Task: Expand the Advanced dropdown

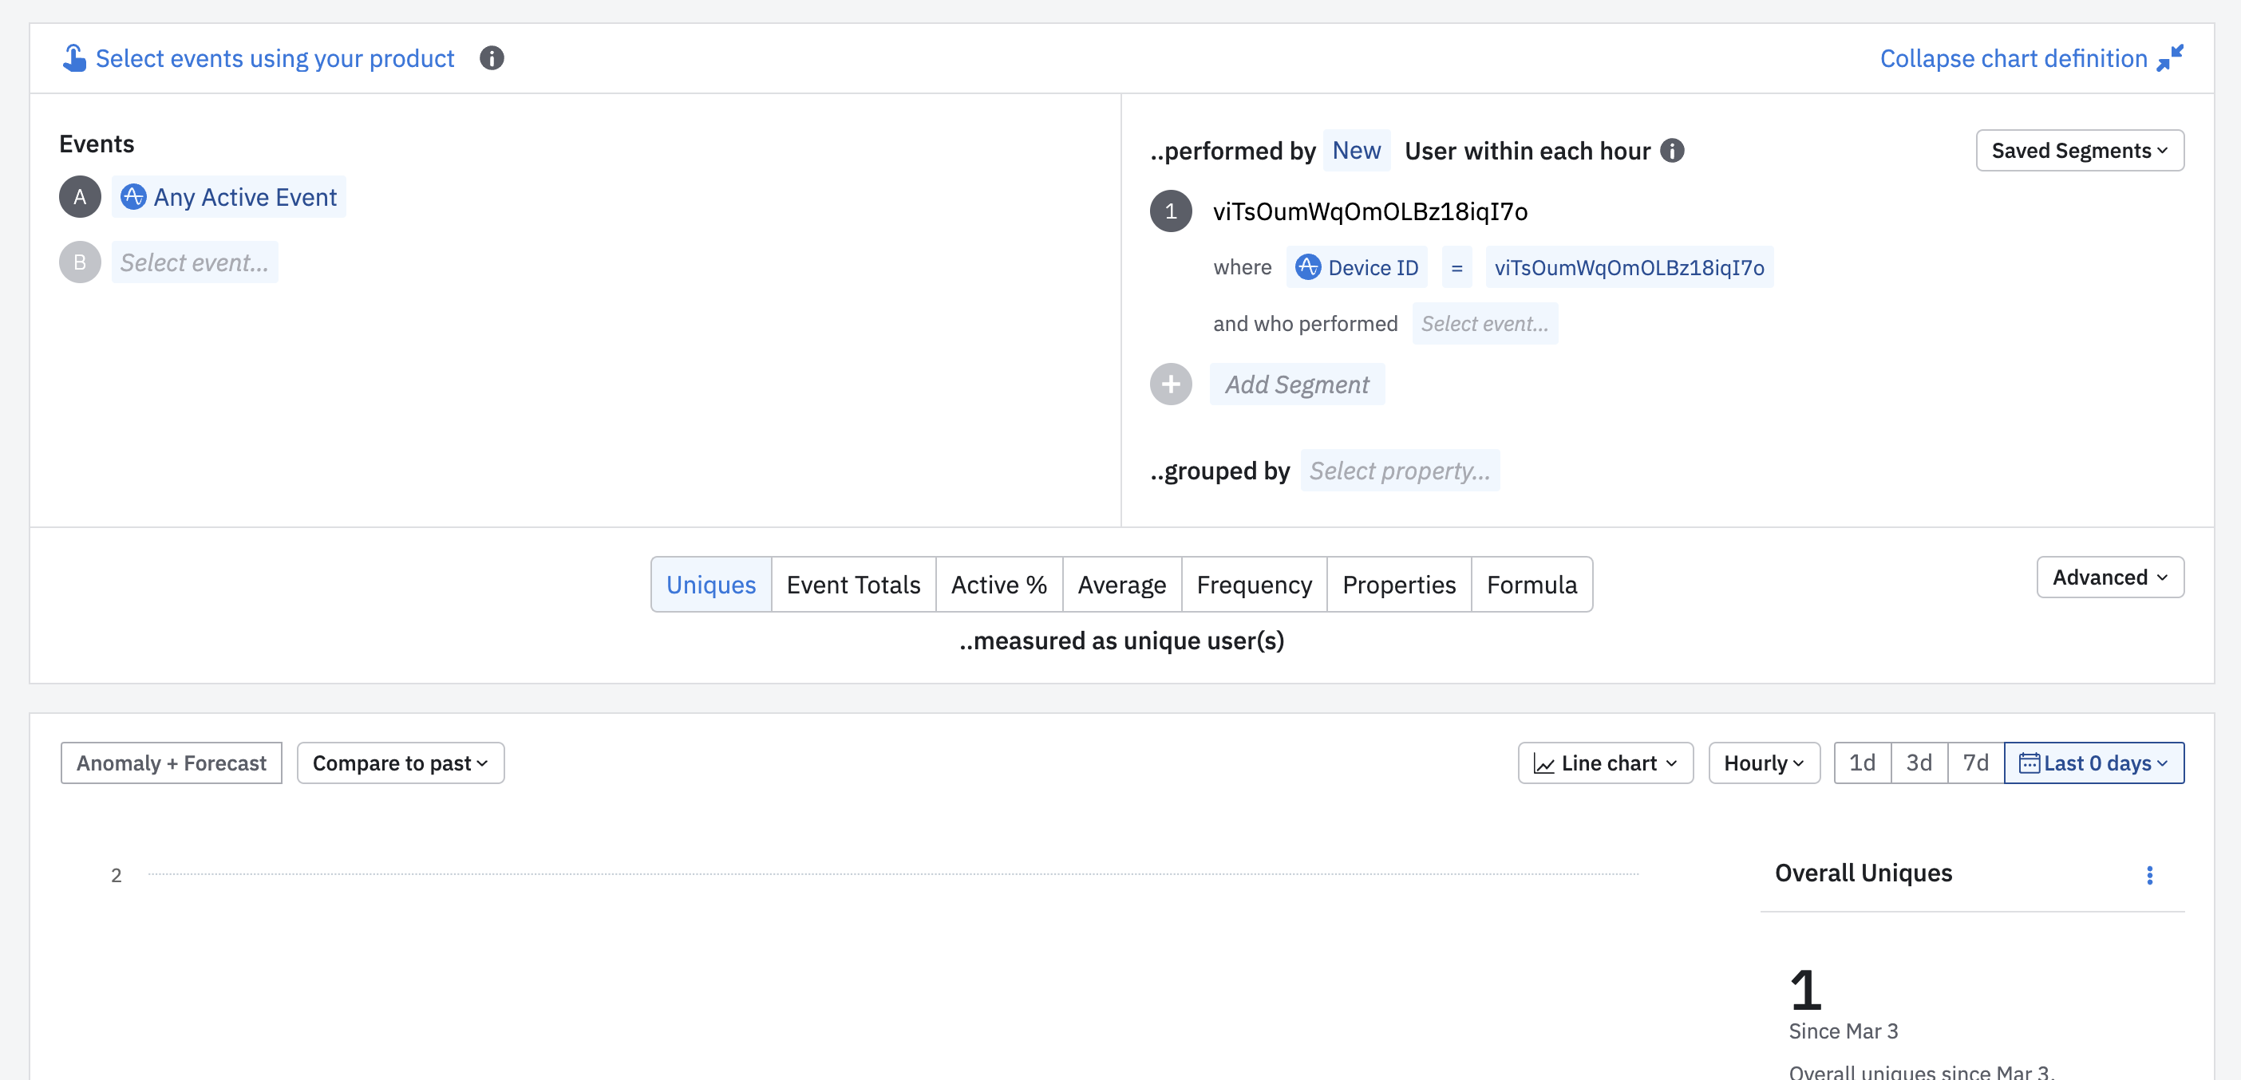Action: 2109,577
